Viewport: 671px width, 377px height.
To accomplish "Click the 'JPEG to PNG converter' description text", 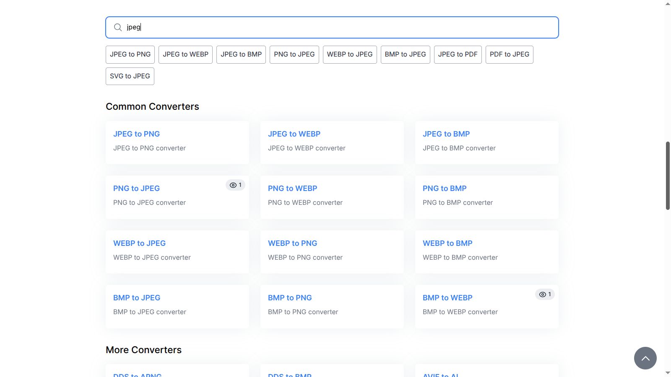I will 149,148.
